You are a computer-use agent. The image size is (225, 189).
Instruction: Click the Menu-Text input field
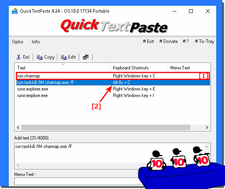pos(77,181)
